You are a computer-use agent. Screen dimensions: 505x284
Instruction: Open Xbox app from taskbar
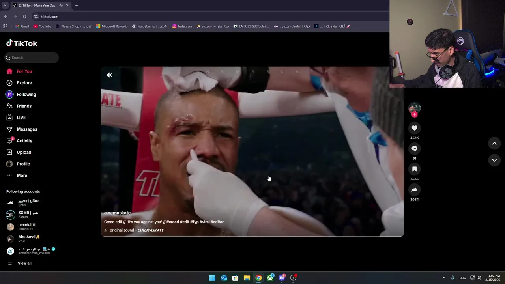click(x=270, y=278)
